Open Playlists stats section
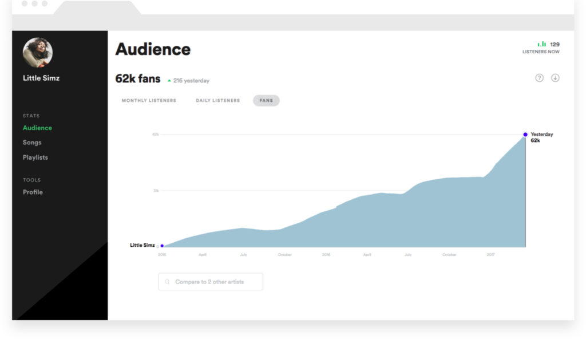 pyautogui.click(x=35, y=157)
